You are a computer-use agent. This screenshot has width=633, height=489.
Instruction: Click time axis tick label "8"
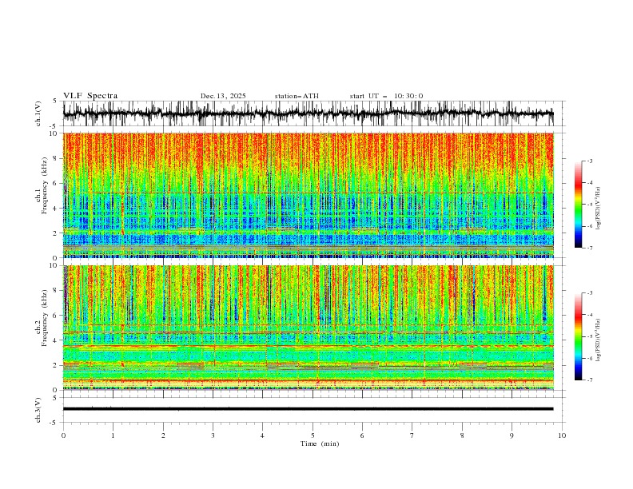[462, 435]
